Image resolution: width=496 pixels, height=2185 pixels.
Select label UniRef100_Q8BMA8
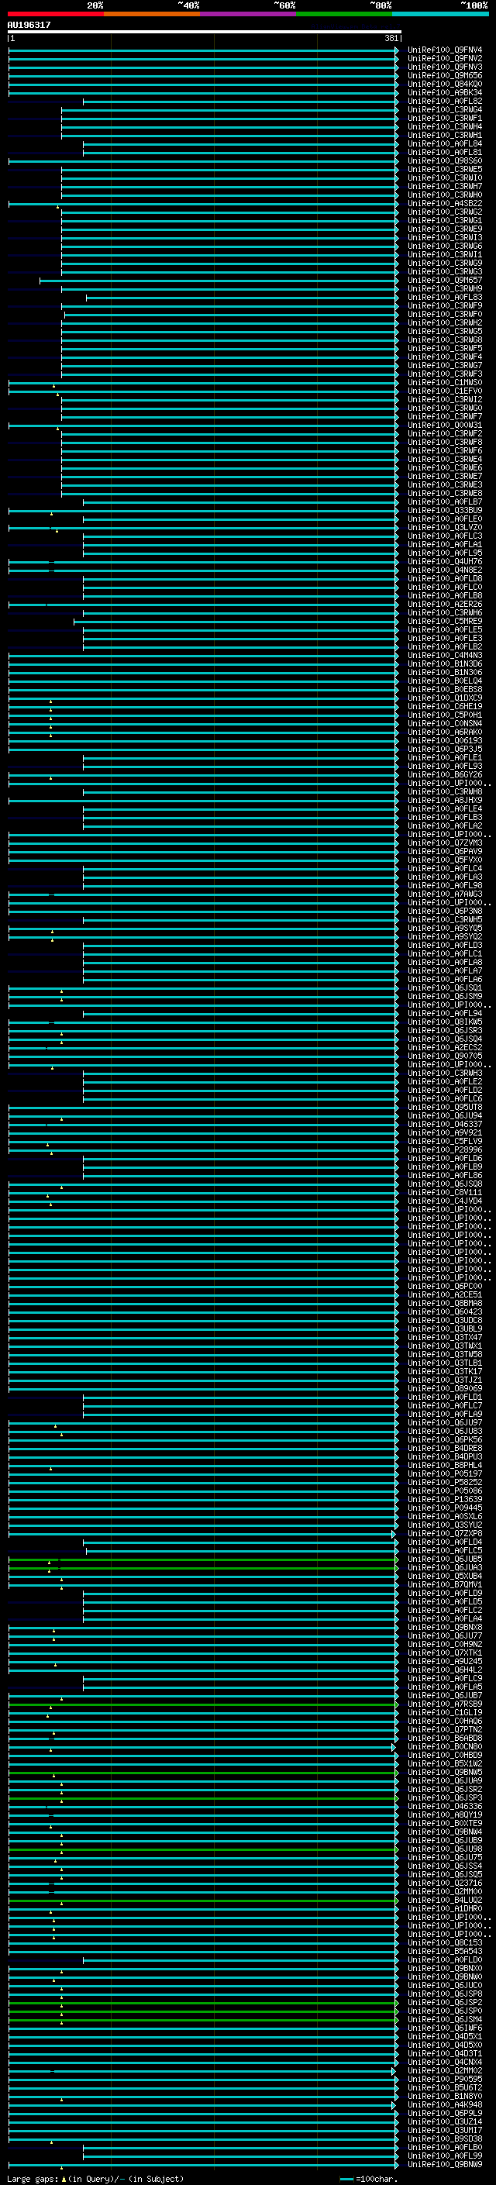444,1303
